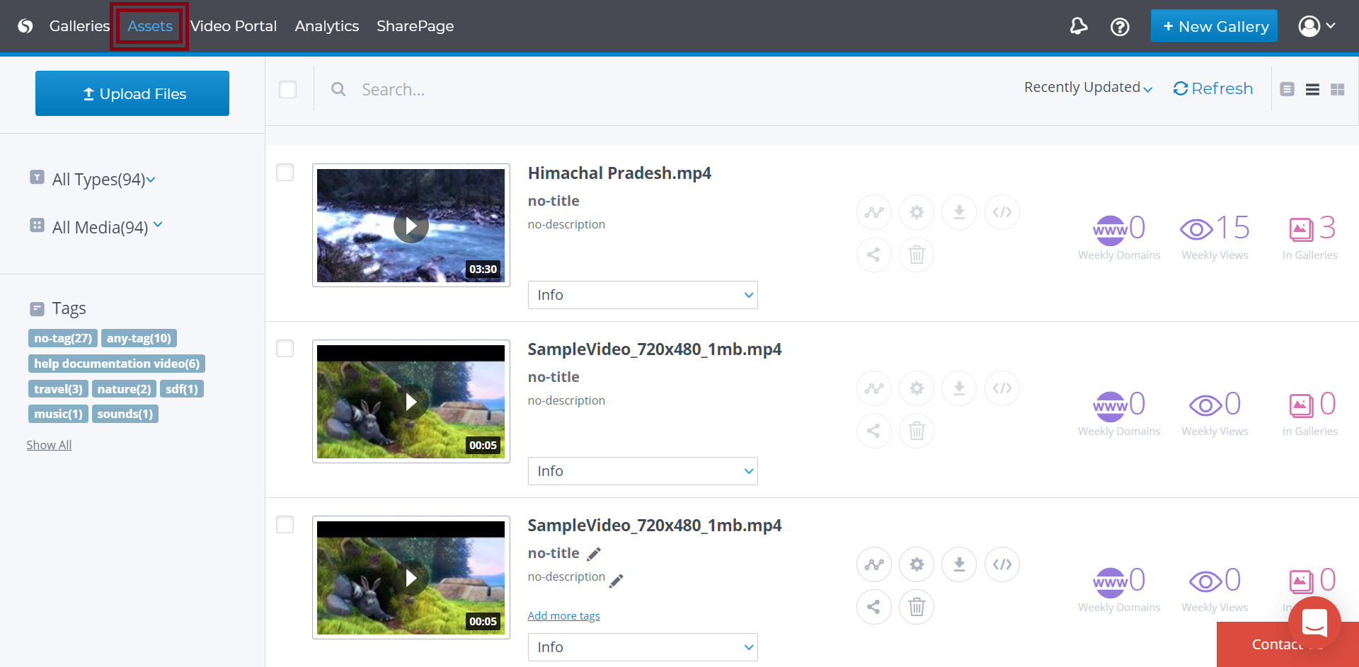Image resolution: width=1359 pixels, height=667 pixels.
Task: Check the Himachal Pradesh.mp4 checkbox
Action: point(285,173)
